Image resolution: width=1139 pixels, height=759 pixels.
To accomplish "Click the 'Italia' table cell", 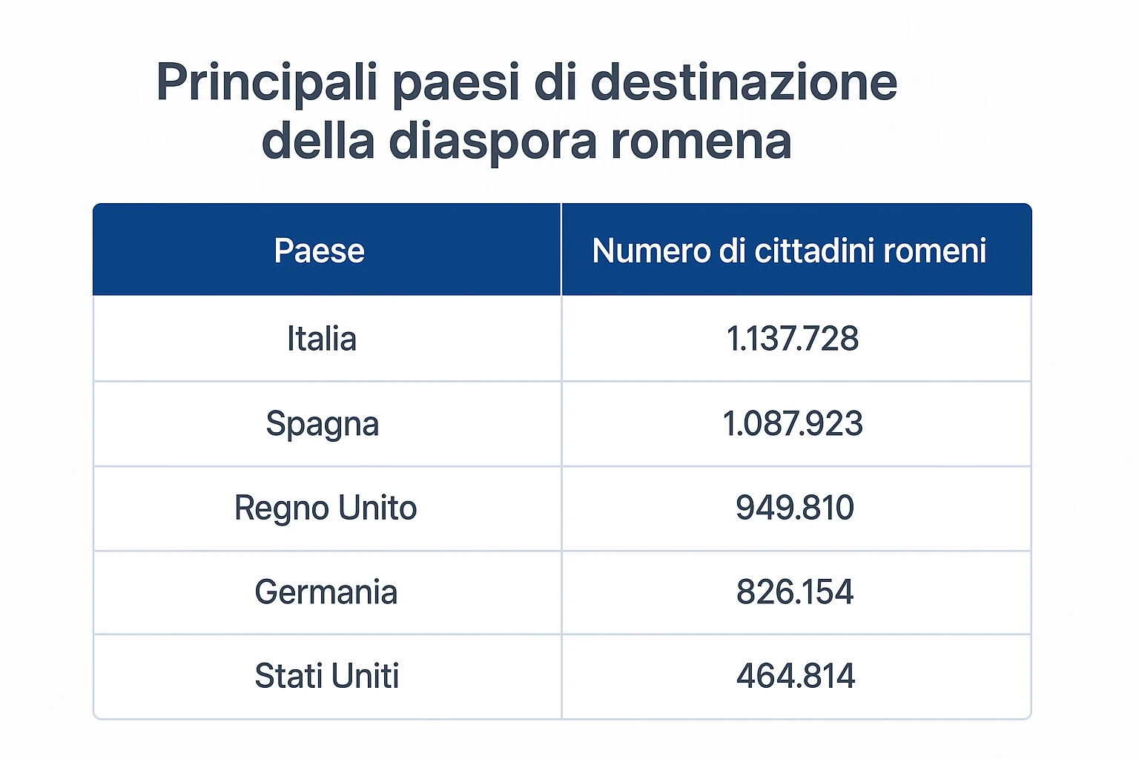I will (322, 339).
